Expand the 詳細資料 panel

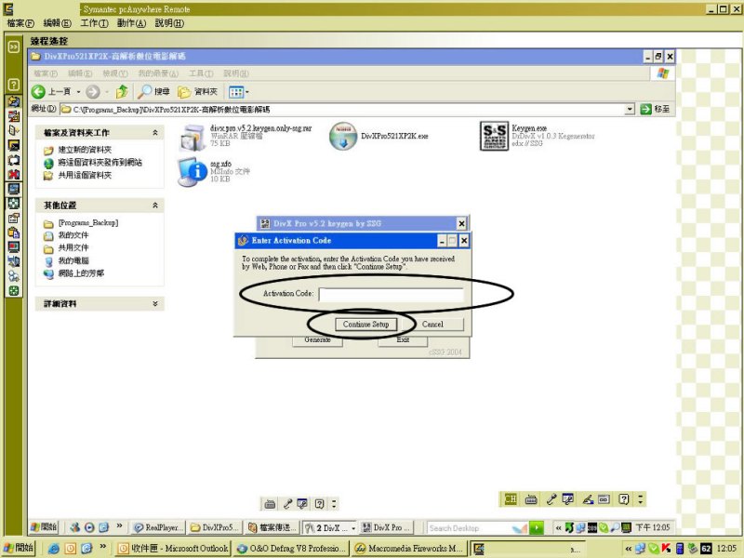(155, 304)
